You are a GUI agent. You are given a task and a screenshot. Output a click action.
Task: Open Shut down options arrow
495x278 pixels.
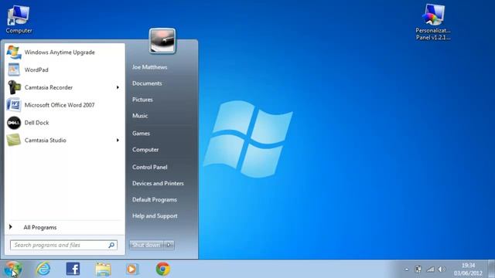(169, 245)
